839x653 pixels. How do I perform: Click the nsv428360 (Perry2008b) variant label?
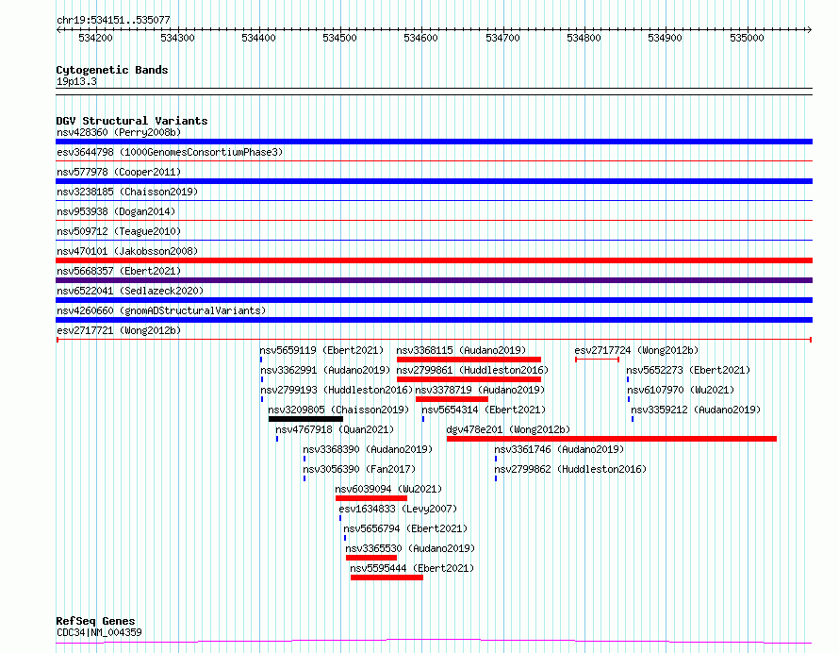click(x=119, y=132)
